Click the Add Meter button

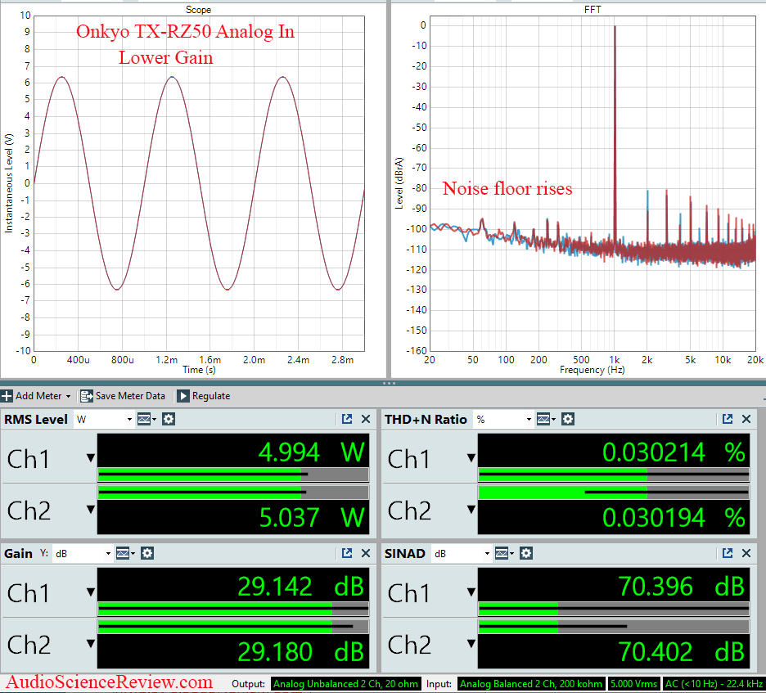37,396
